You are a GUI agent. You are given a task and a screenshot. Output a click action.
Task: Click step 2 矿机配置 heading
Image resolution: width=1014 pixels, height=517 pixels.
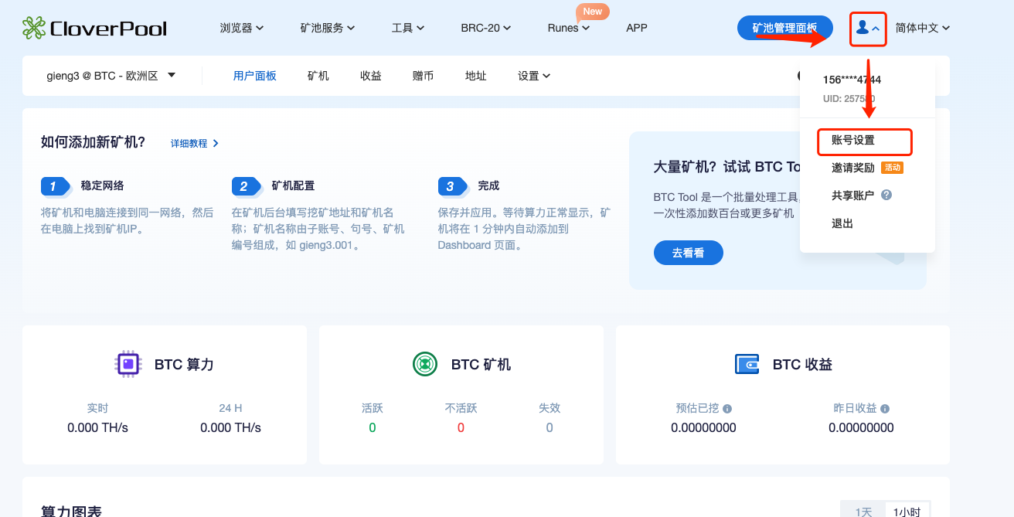tap(293, 185)
